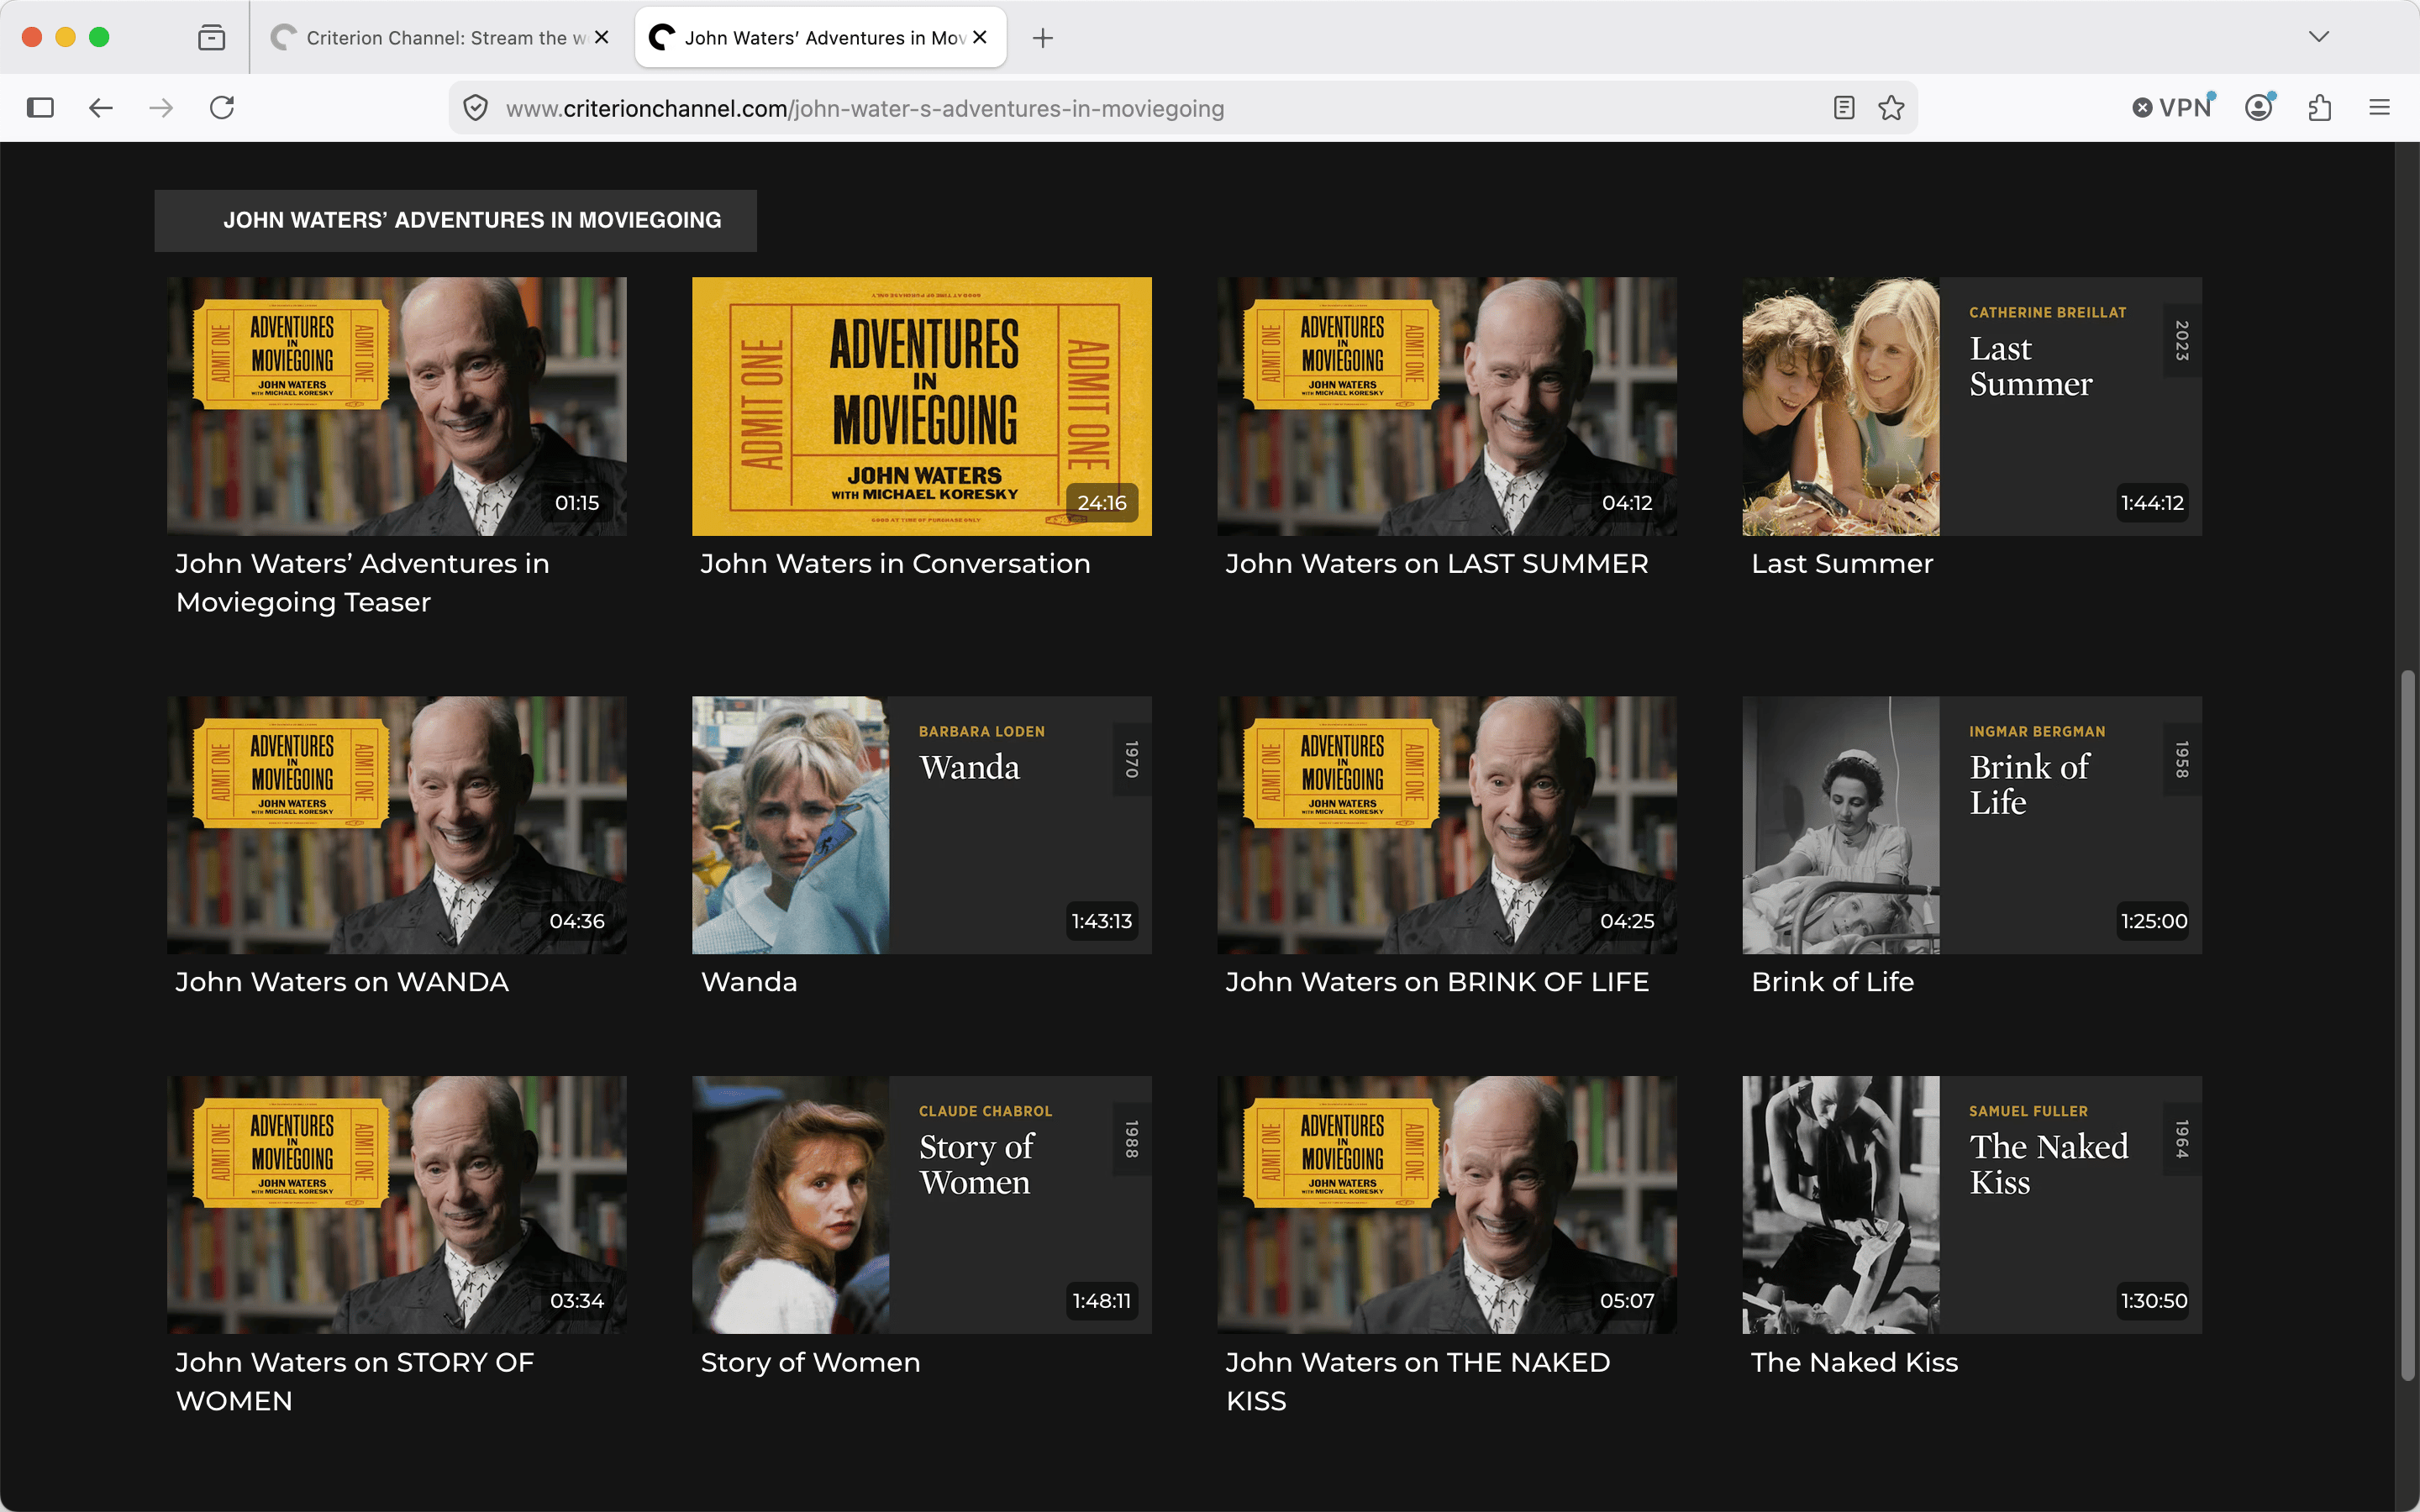The height and width of the screenshot is (1512, 2420).
Task: Click John Waters in Conversation title link
Action: [895, 564]
